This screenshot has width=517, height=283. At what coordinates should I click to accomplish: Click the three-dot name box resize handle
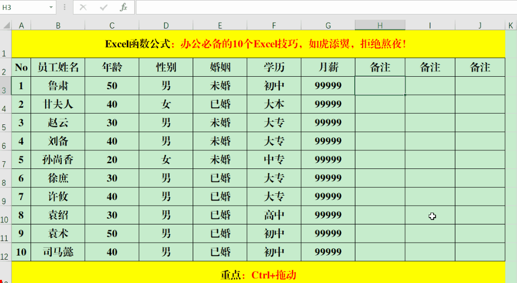pos(64,7)
